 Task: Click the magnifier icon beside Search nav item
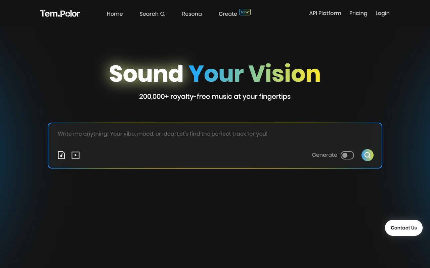[163, 14]
